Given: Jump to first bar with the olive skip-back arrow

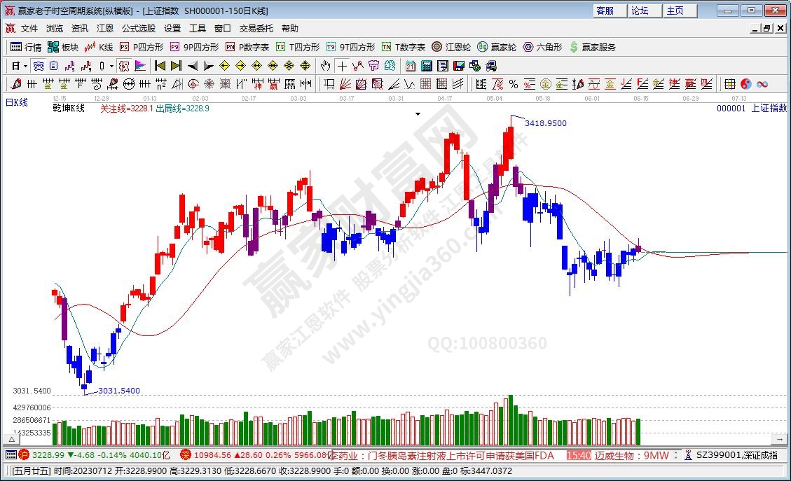Looking at the screenshot, I should (160, 66).
